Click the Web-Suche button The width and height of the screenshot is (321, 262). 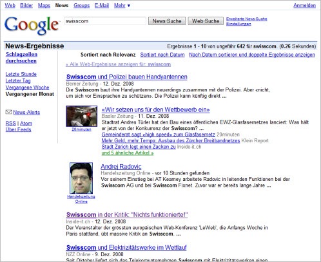click(x=206, y=21)
